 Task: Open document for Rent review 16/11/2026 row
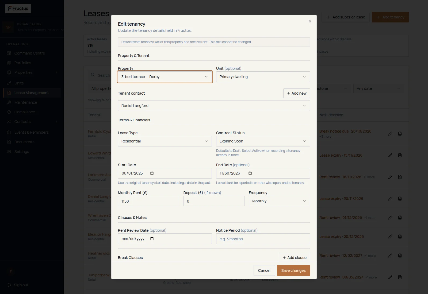coord(400,177)
